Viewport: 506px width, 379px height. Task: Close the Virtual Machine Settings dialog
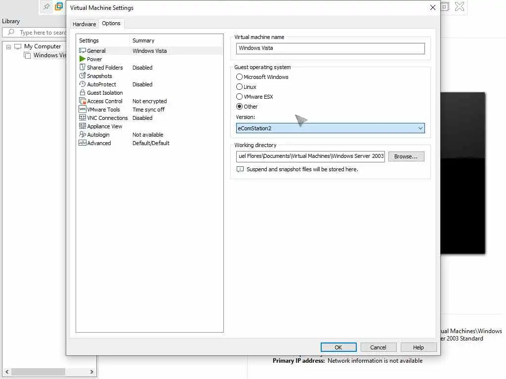click(433, 7)
